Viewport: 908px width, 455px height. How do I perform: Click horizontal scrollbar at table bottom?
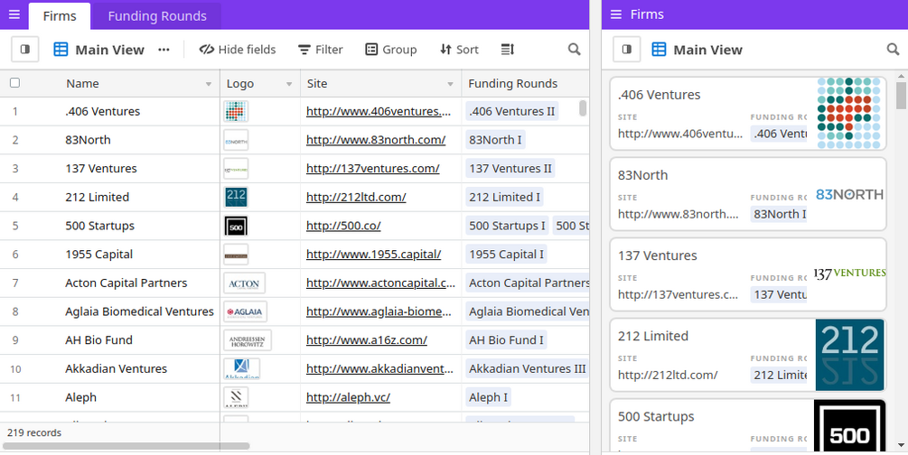tap(126, 446)
